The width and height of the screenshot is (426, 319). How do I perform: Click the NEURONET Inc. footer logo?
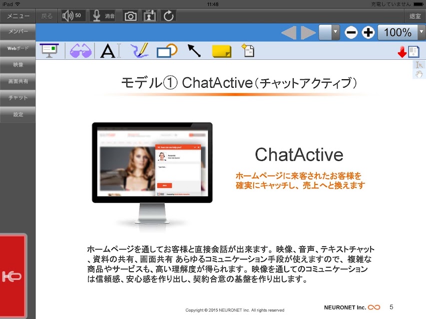click(x=352, y=308)
